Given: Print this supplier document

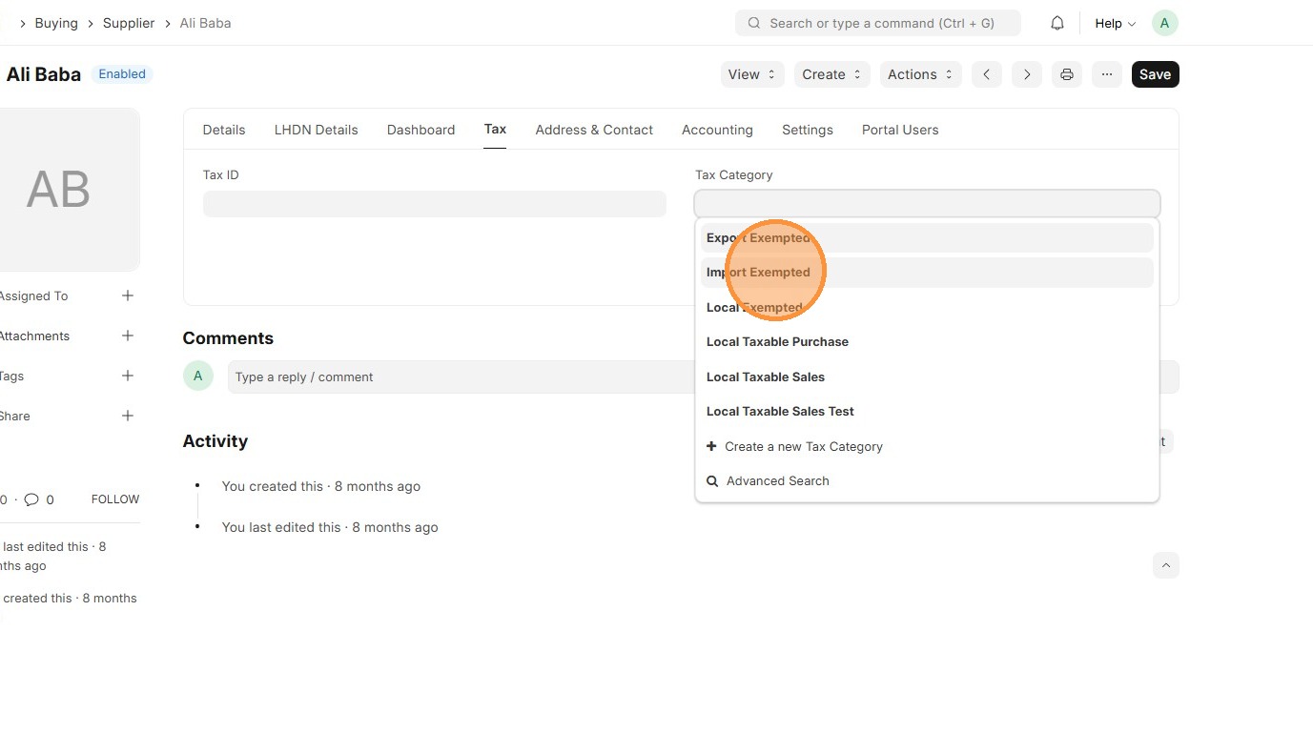Looking at the screenshot, I should [x=1067, y=74].
